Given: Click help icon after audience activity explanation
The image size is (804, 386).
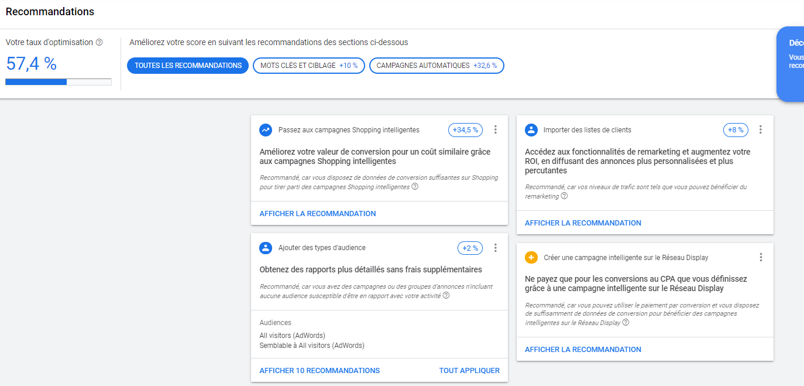Looking at the screenshot, I should pyautogui.click(x=446, y=296).
